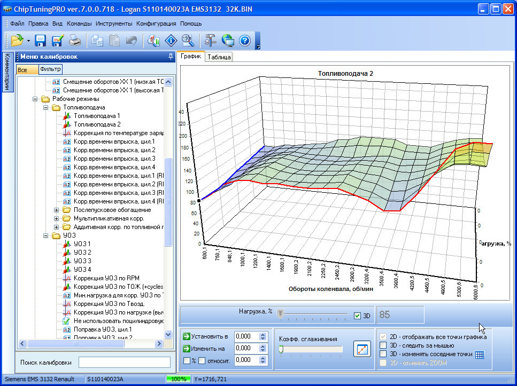
Task: Open dropdown arrow next to Open icon
Action: (x=28, y=41)
